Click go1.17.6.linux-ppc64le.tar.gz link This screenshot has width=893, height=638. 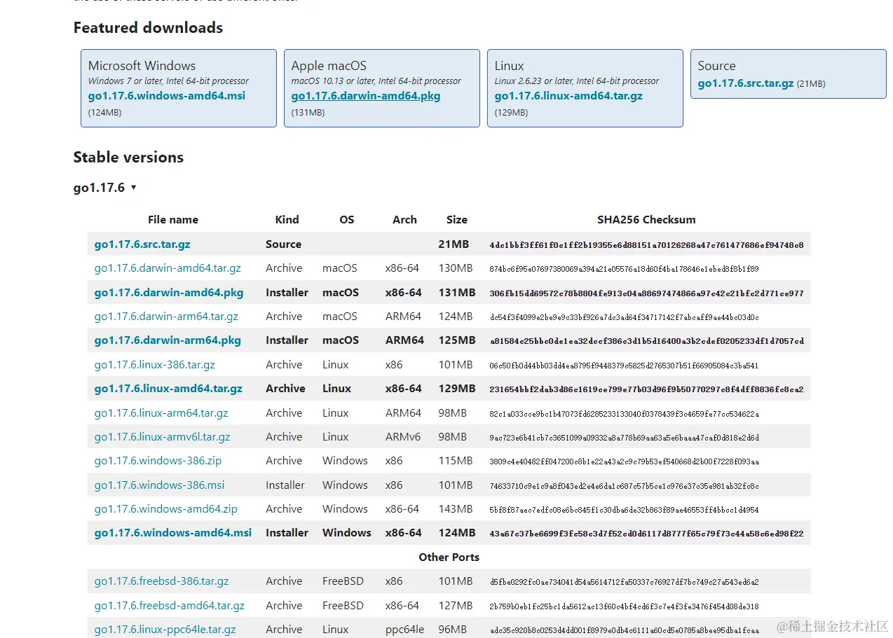click(165, 630)
